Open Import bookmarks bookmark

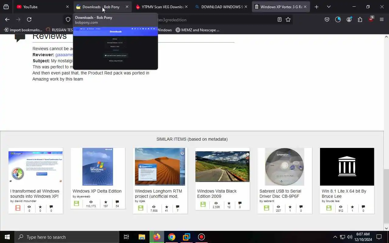click(23, 30)
